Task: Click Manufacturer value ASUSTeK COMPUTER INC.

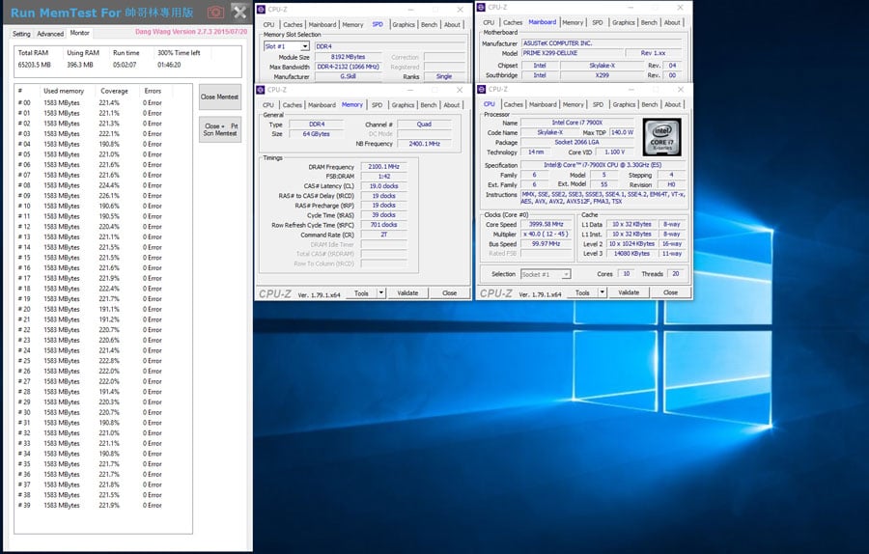Action: (x=603, y=43)
